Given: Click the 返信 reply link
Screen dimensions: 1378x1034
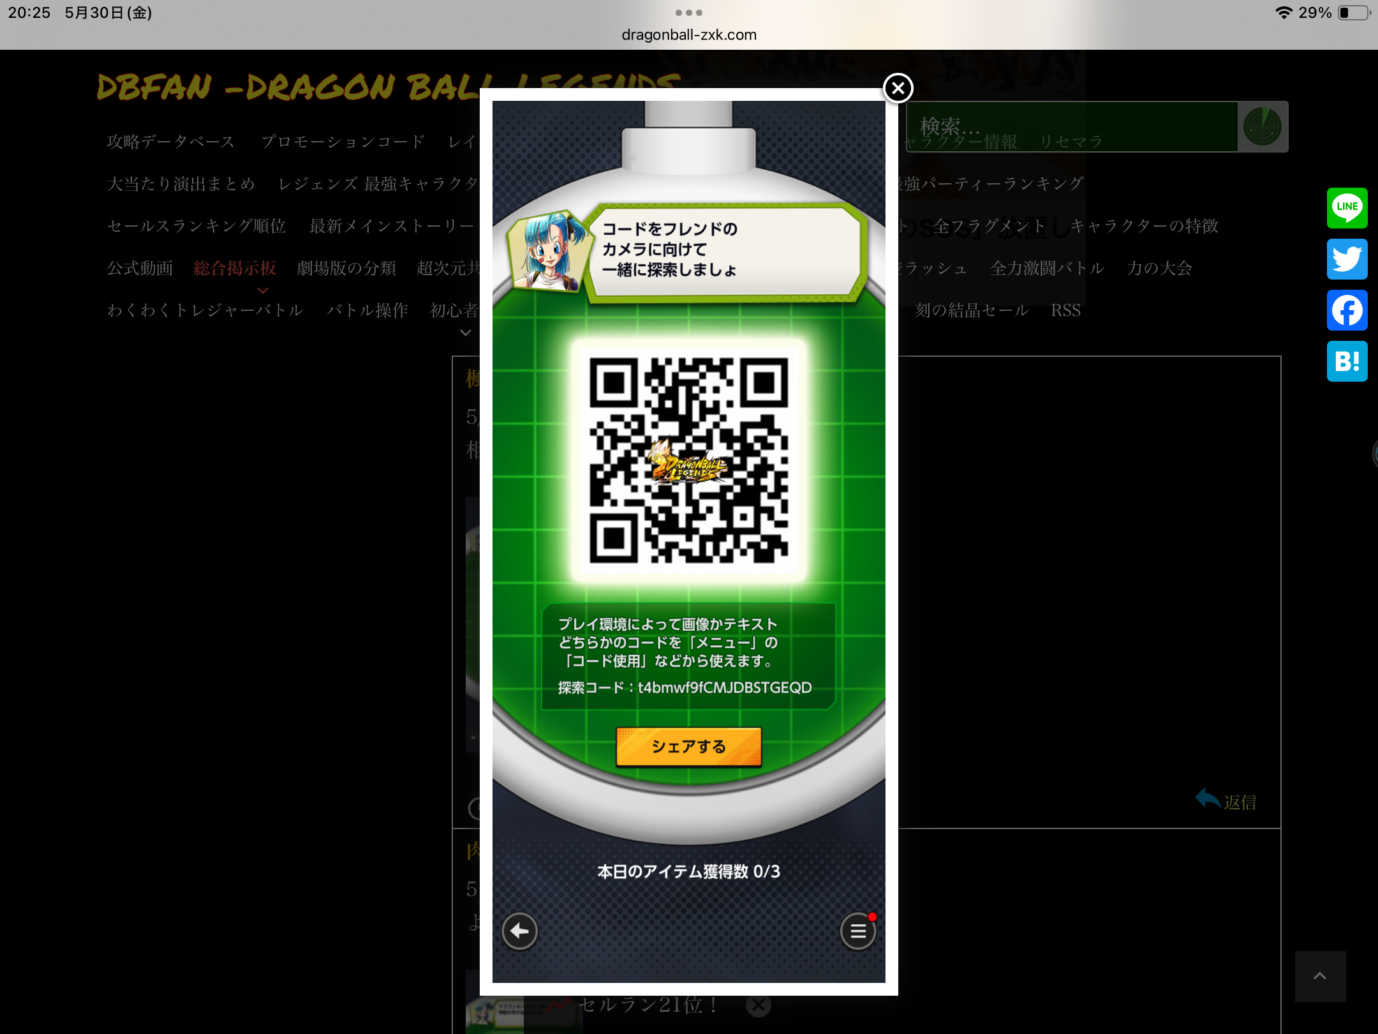Looking at the screenshot, I should pos(1226,800).
